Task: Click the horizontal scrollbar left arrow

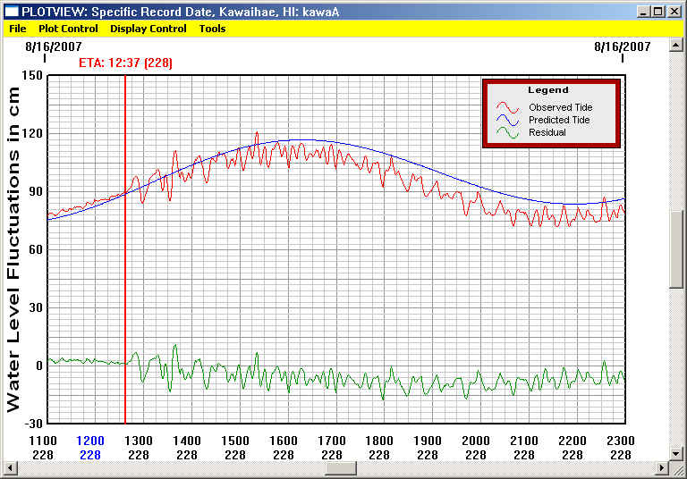Action: pyautogui.click(x=10, y=468)
